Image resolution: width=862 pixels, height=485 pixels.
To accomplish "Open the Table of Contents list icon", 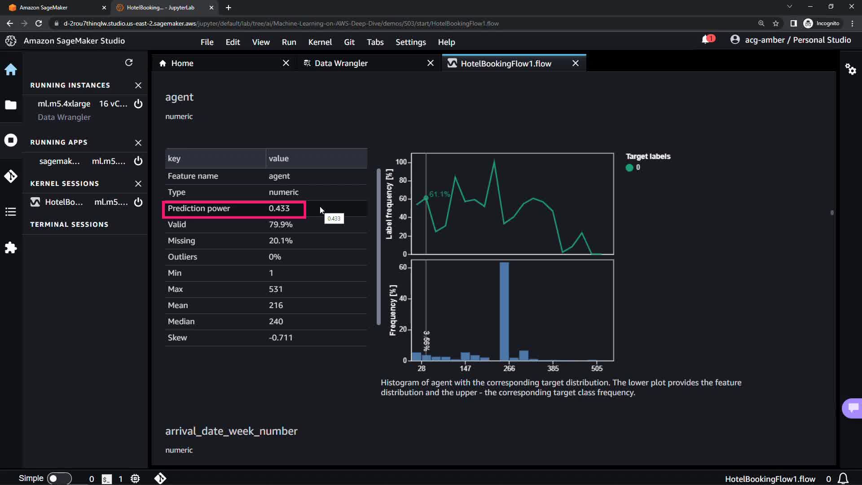I will click(x=11, y=212).
